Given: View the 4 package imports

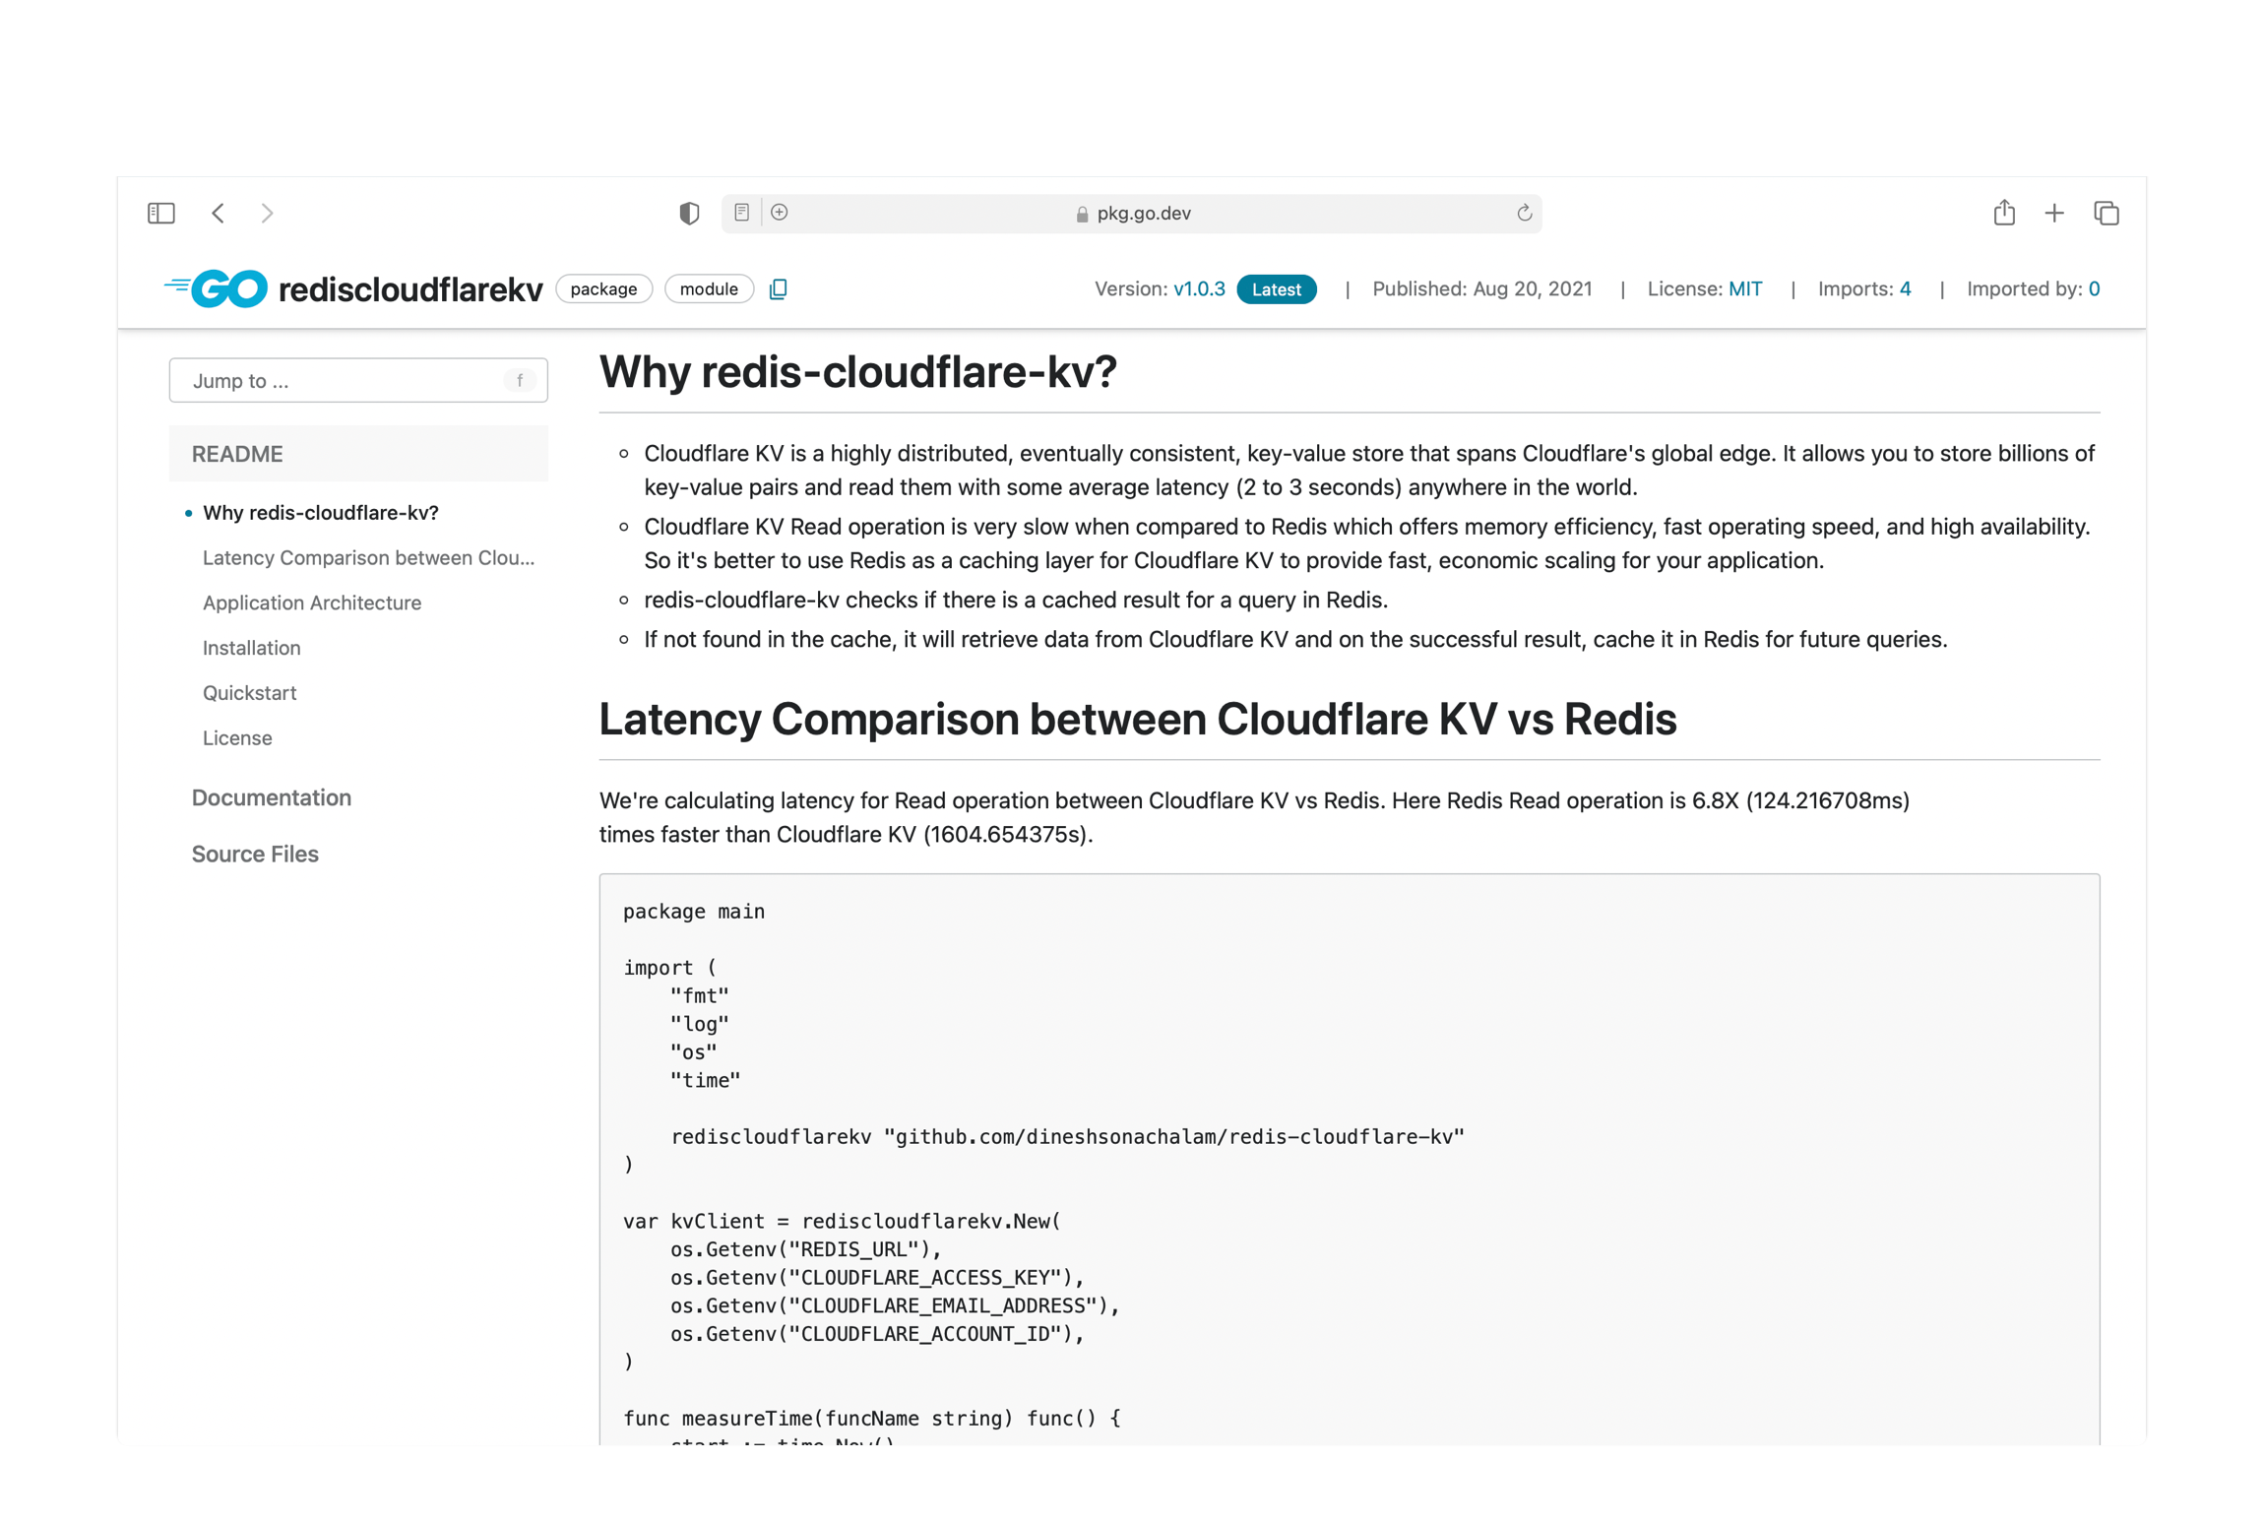Looking at the screenshot, I should tap(1904, 288).
